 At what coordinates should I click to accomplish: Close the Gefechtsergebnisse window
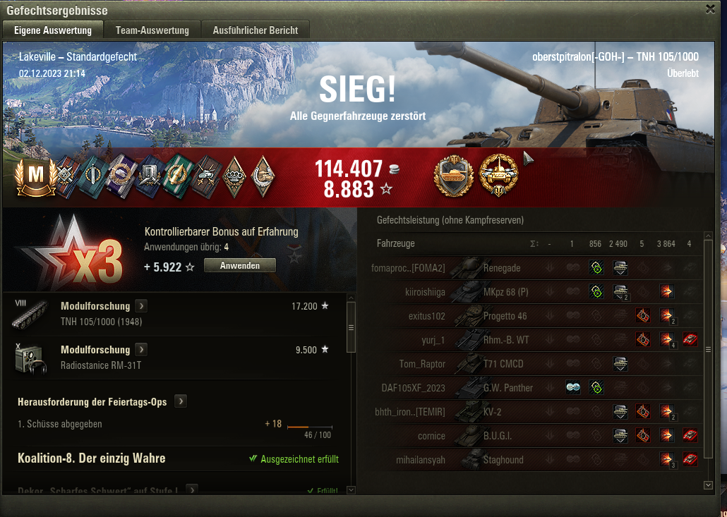pyautogui.click(x=710, y=8)
